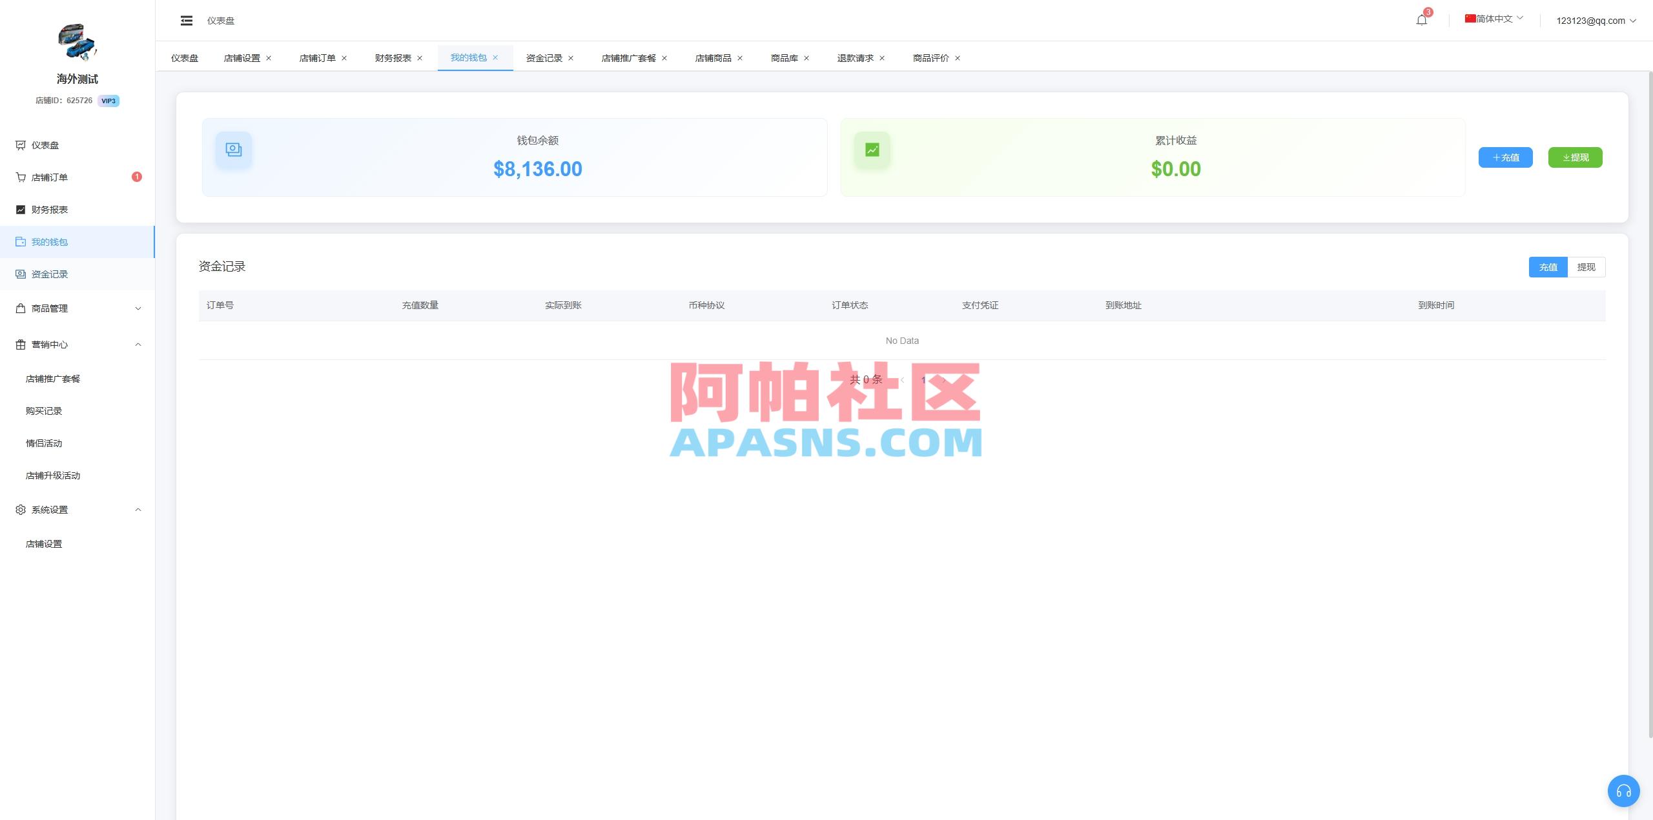Close the 店铺设置 tab with its X
Screen dimensions: 1653x820
point(269,57)
